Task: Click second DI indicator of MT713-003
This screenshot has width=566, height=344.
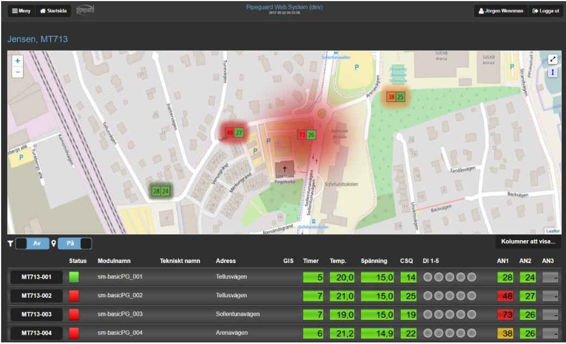Action: click(439, 315)
